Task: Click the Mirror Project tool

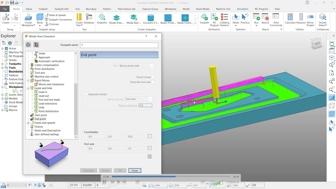Action: 310,20
